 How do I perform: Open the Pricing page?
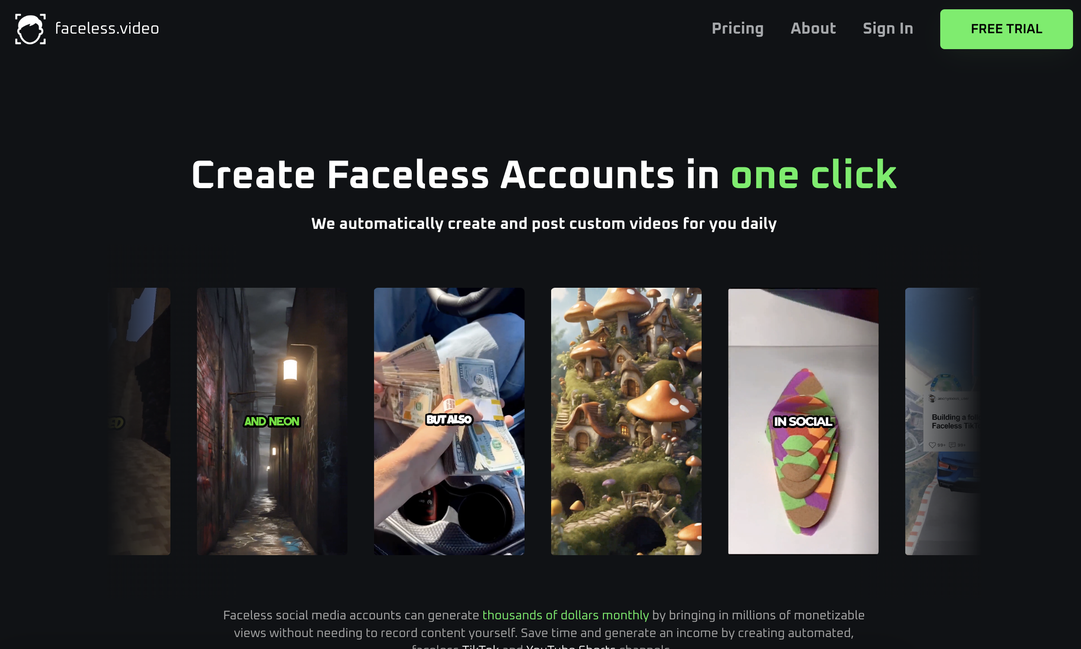click(x=737, y=28)
